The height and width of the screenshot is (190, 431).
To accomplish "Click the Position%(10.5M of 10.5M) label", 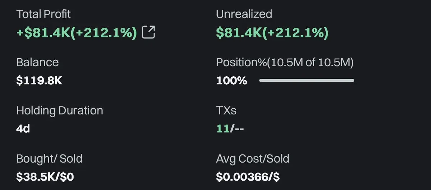I will tap(285, 63).
